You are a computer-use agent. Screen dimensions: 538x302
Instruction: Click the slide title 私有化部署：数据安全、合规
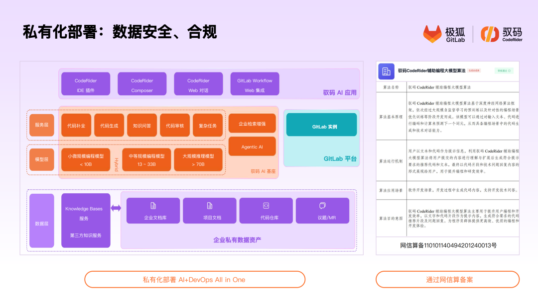click(x=120, y=32)
